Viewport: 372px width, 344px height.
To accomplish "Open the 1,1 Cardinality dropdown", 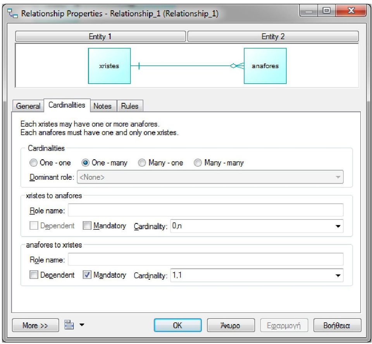I will [257, 275].
